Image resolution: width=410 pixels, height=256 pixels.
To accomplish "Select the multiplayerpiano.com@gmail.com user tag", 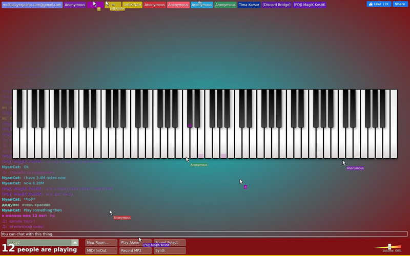I will pos(32,5).
